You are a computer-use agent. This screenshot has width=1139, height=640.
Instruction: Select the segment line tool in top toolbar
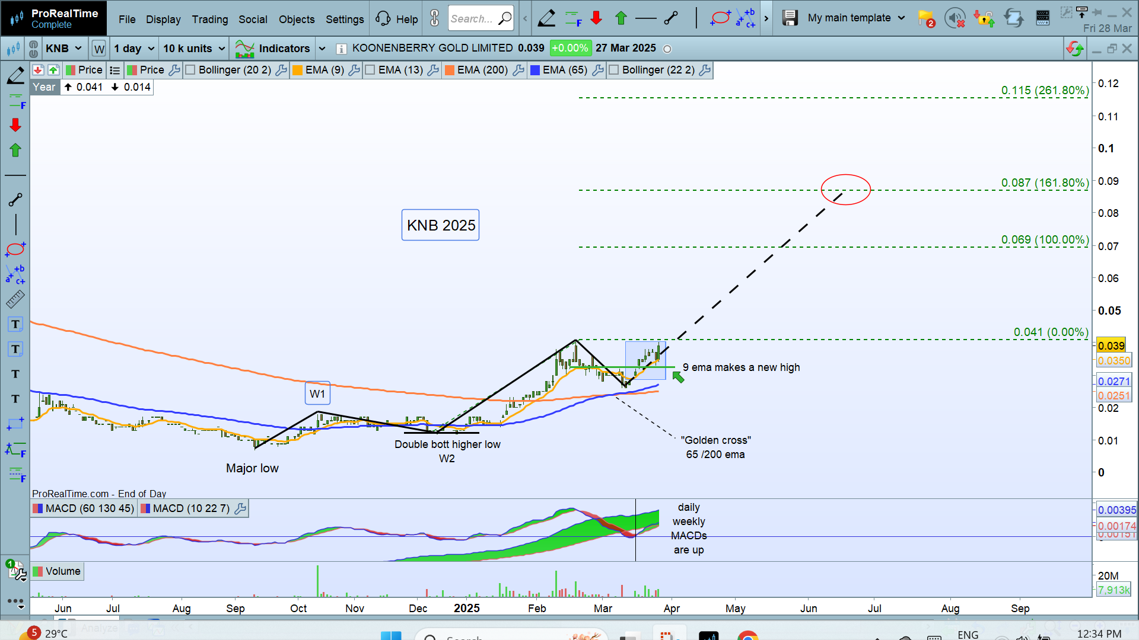pyautogui.click(x=671, y=18)
